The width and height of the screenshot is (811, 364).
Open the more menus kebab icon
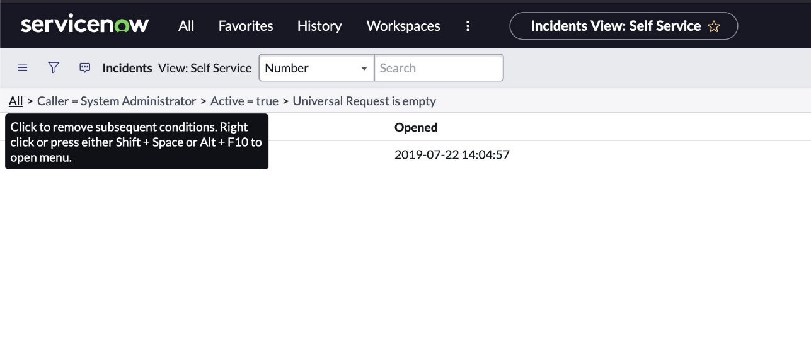pos(468,26)
